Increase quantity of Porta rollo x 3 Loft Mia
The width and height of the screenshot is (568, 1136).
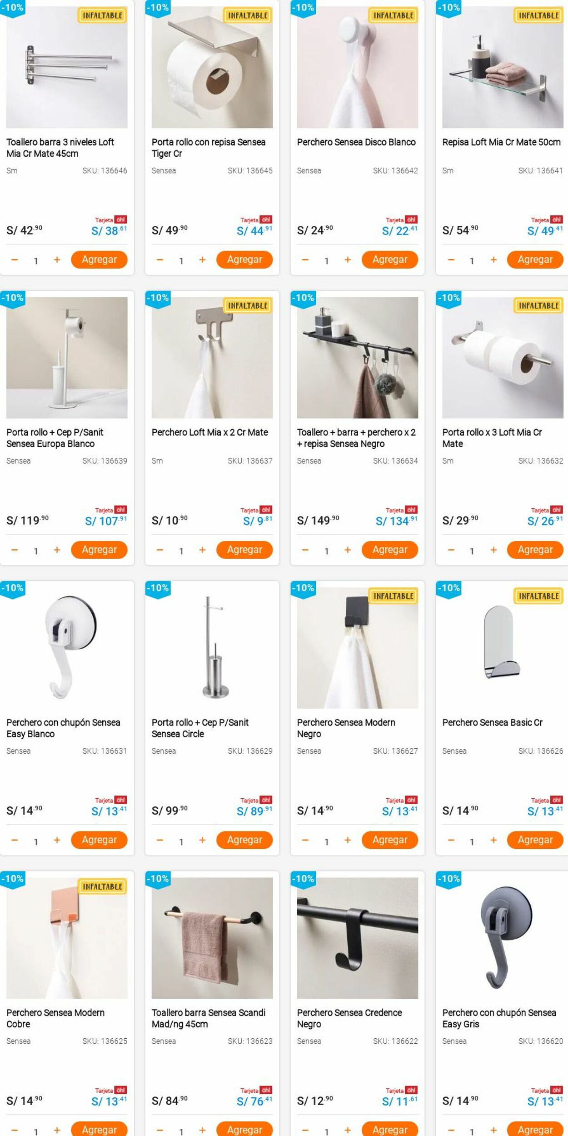pos(493,550)
